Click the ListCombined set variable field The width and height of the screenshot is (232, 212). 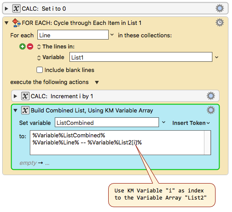(x=107, y=122)
